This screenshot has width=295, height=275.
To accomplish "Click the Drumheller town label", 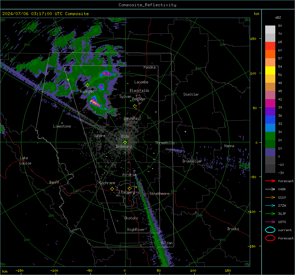I will [192, 161].
